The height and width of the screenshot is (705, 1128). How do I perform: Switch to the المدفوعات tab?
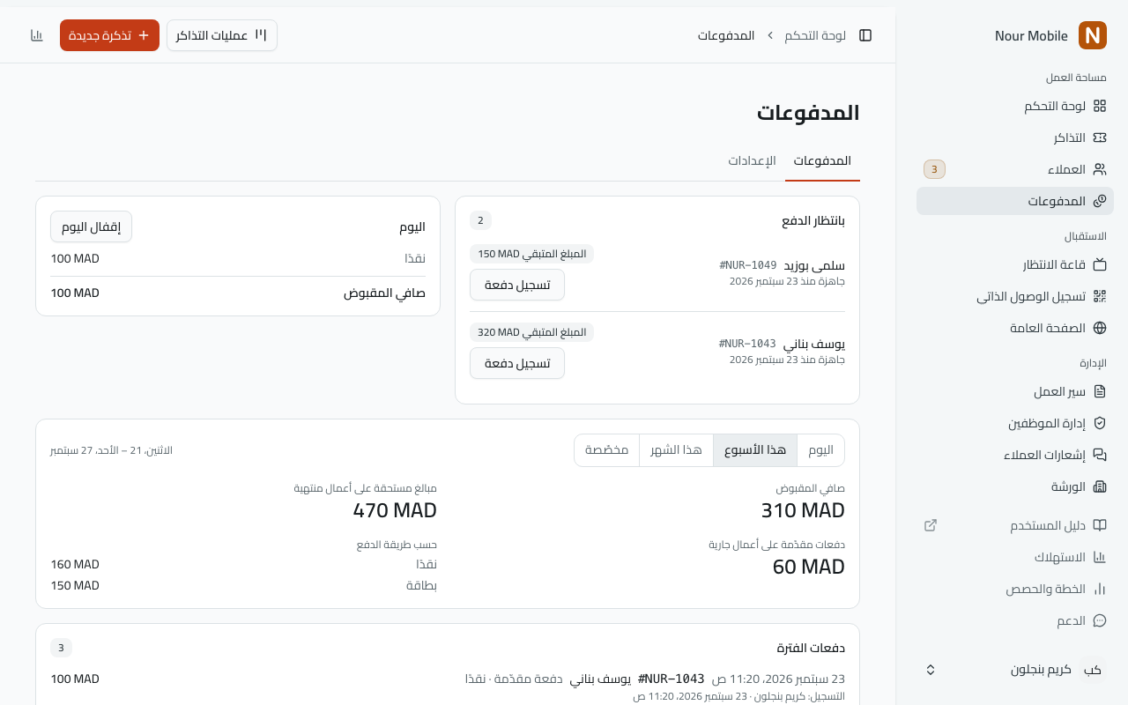click(x=822, y=160)
